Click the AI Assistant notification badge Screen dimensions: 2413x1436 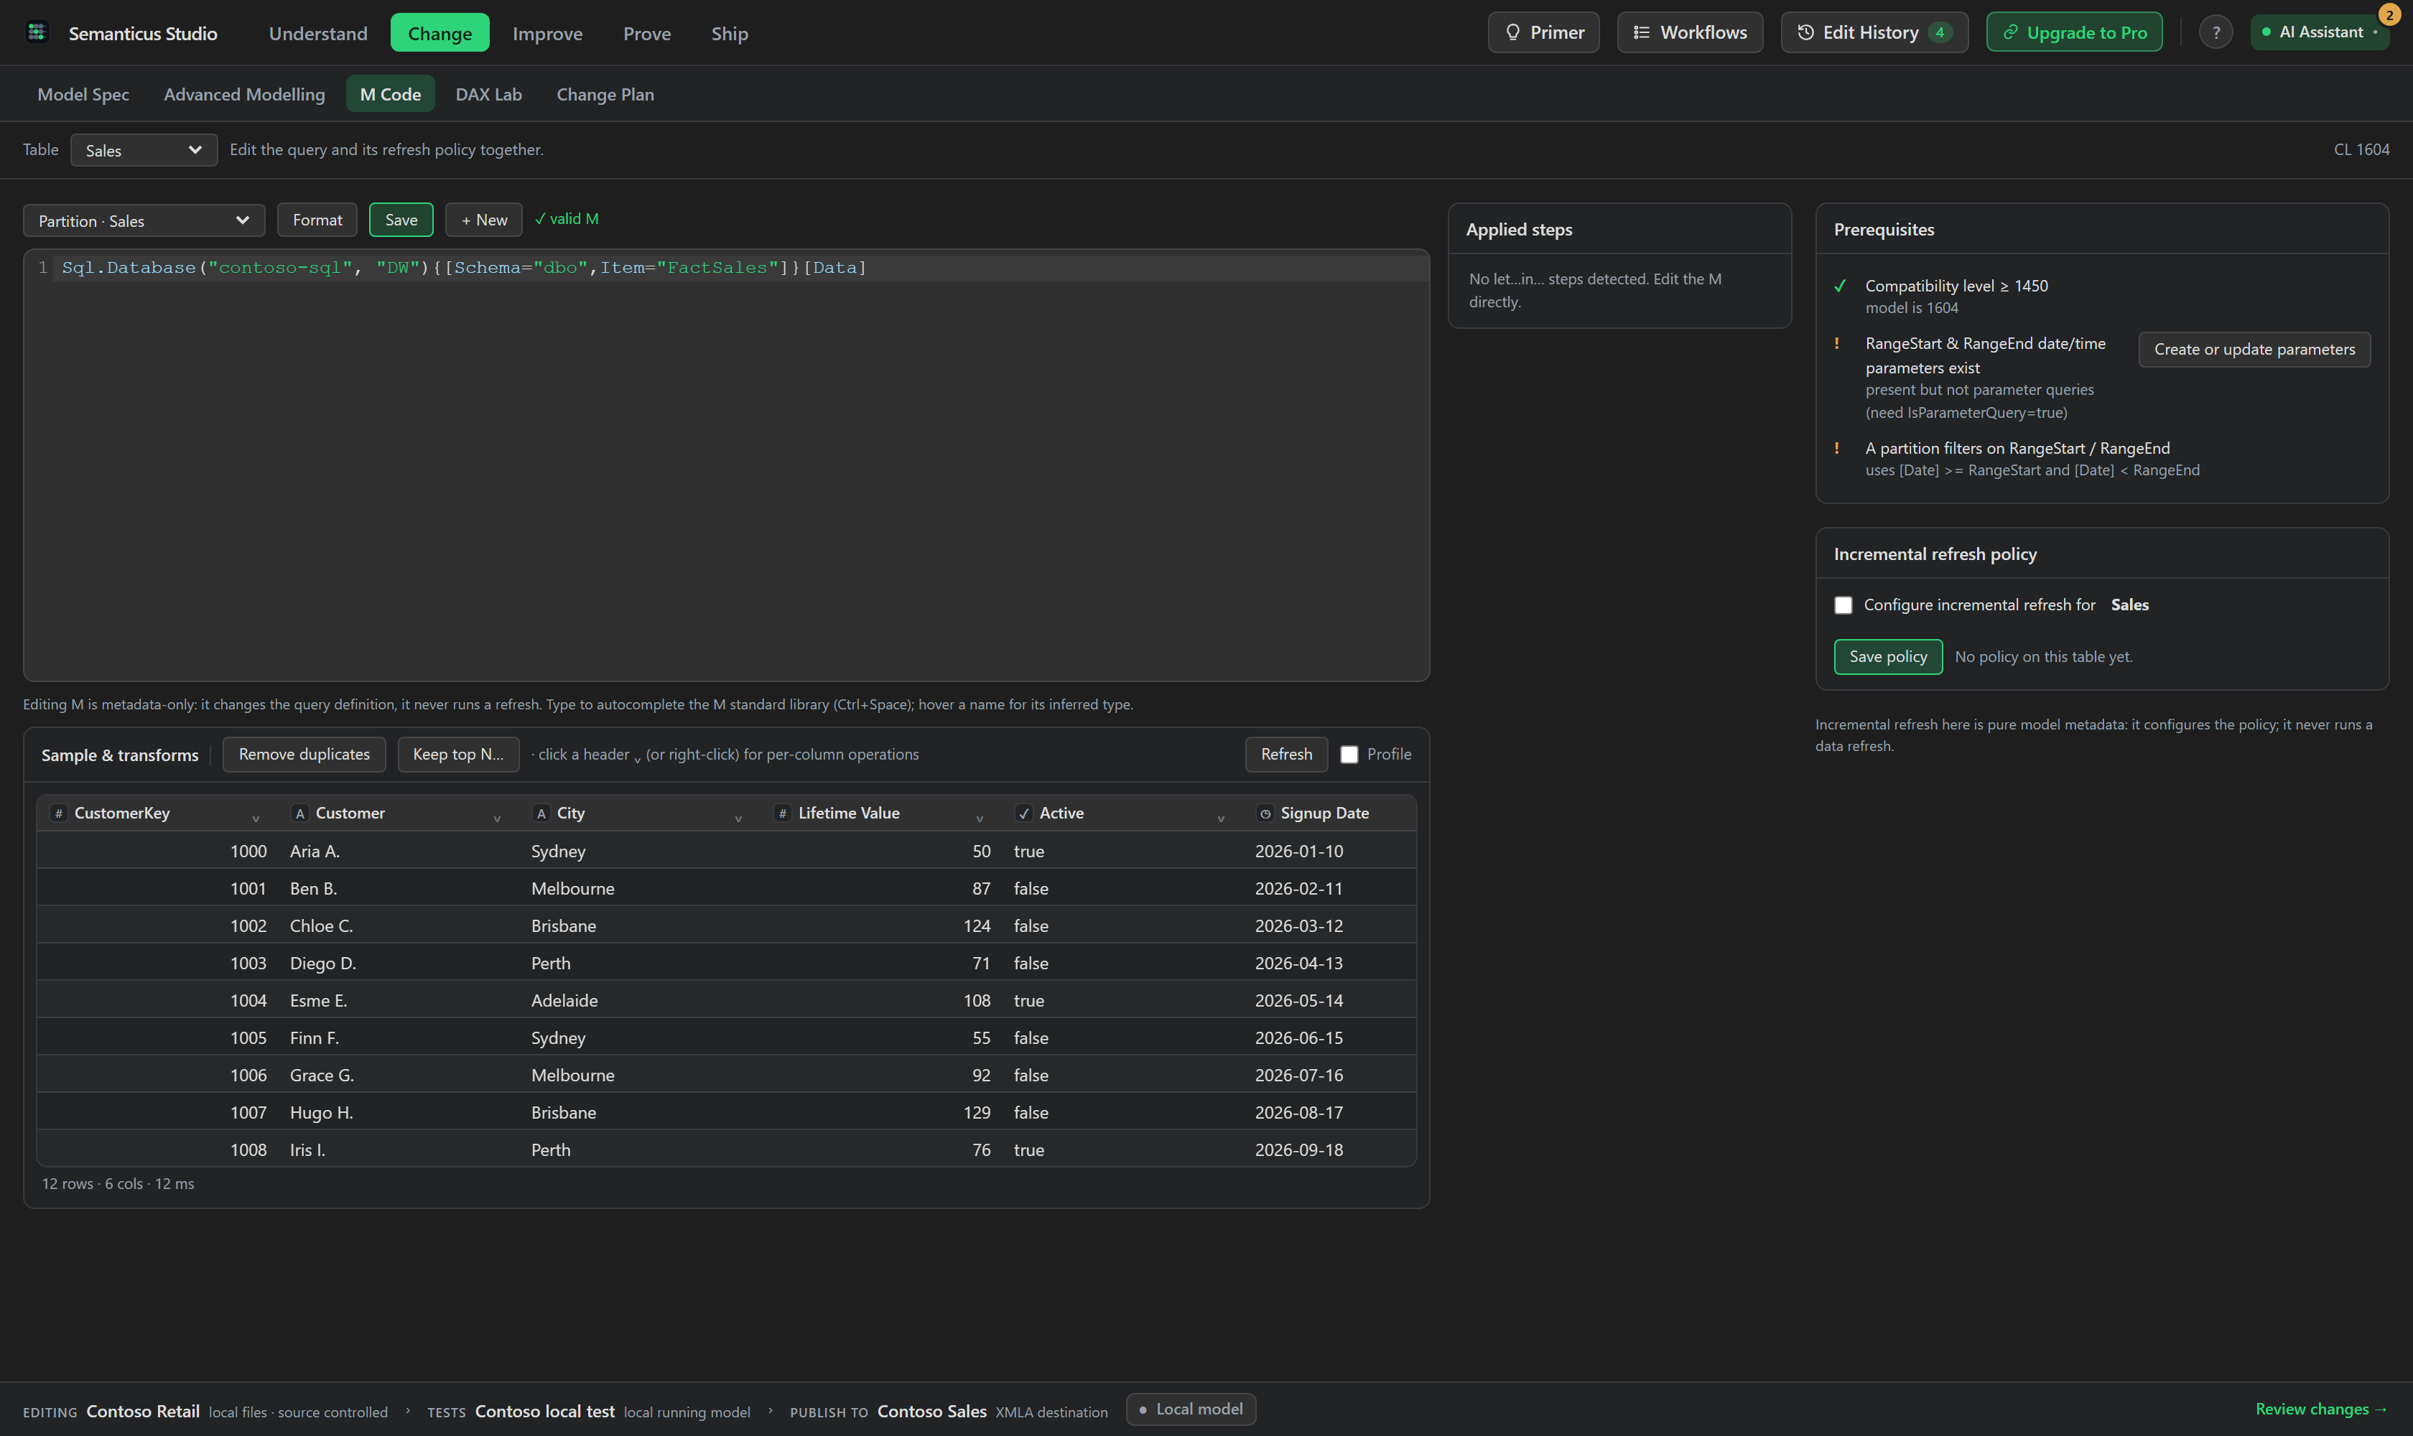(x=2389, y=14)
